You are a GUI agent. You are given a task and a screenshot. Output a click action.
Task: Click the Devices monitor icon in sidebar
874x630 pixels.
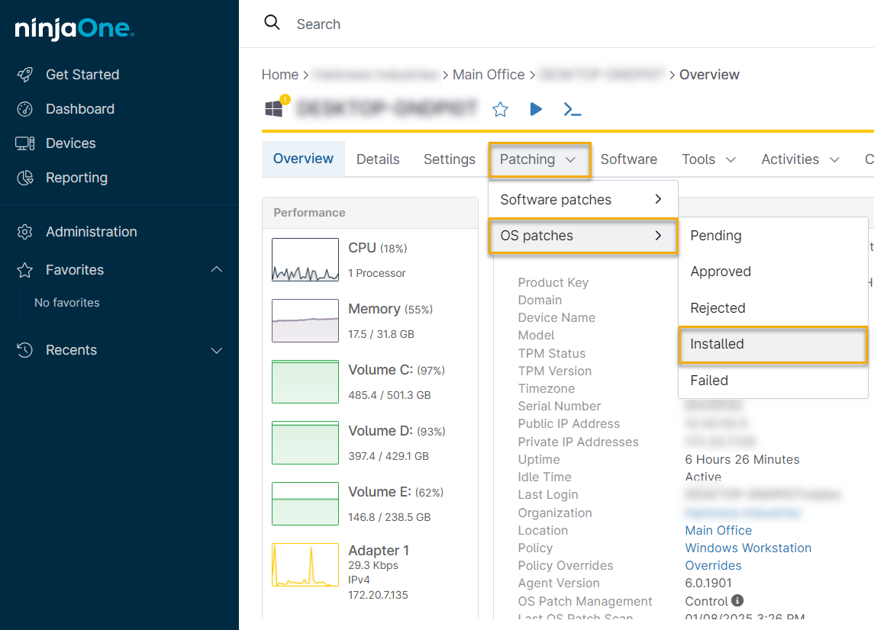point(24,143)
